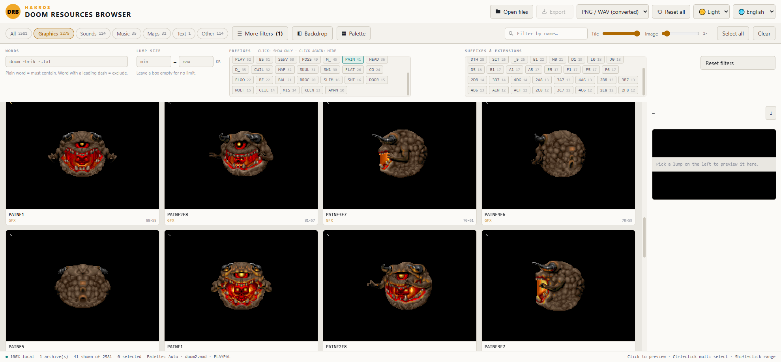Image resolution: width=781 pixels, height=362 pixels.
Task: Open the Palette viewer
Action: 353,34
